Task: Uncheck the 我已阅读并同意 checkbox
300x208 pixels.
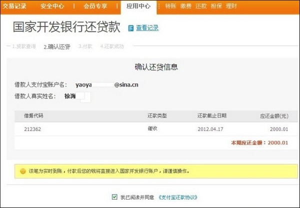Action: click(114, 196)
